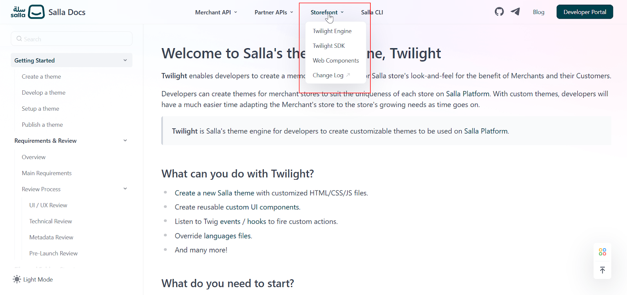Click the 'Create reusable custom UI components.' bullet
Viewport: 627px width, 295px height.
[x=237, y=207]
